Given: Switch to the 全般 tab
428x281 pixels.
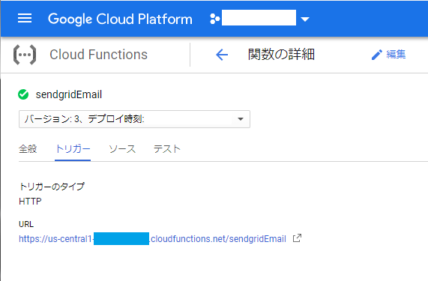Looking at the screenshot, I should [x=28, y=149].
